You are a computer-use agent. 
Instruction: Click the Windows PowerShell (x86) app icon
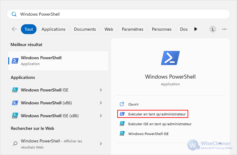click(x=15, y=103)
